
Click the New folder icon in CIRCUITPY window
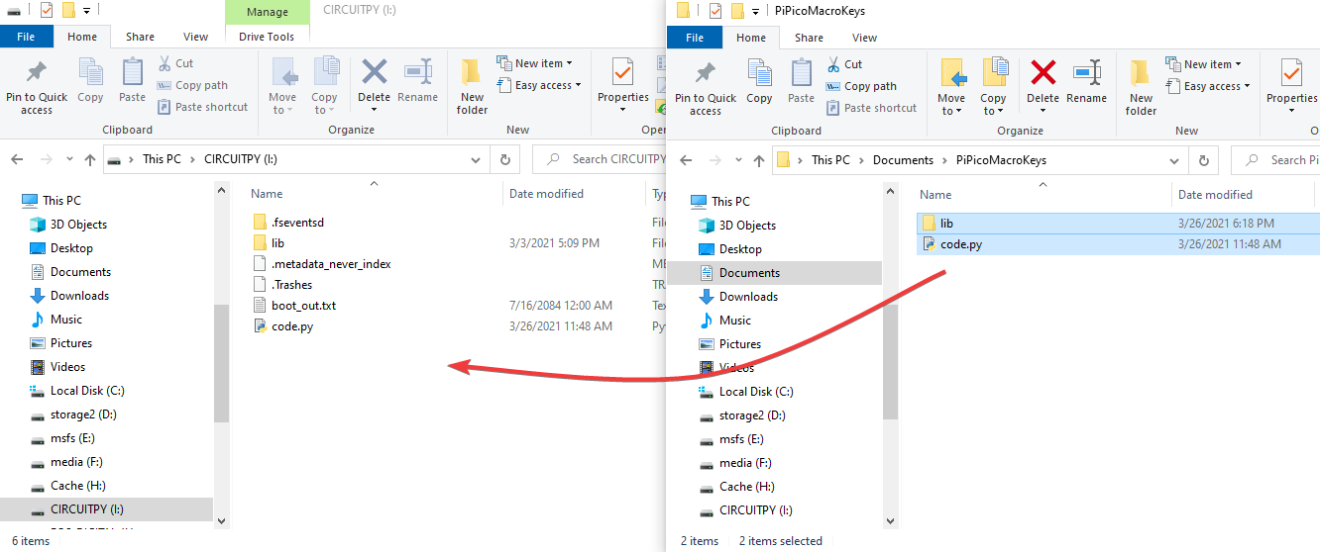coord(472,88)
